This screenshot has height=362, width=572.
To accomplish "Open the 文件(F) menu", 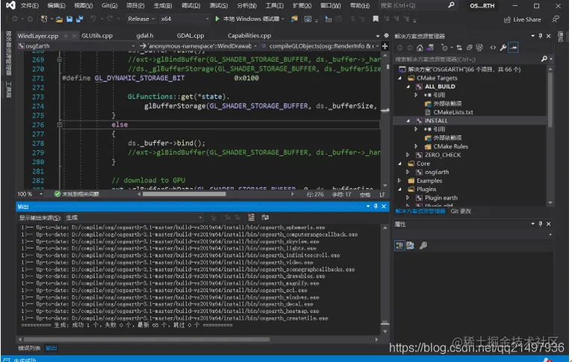I will click(30, 5).
